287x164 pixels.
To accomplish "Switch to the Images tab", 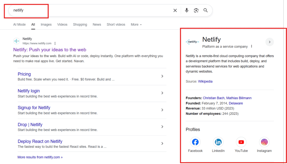I will pyautogui.click(x=46, y=25).
